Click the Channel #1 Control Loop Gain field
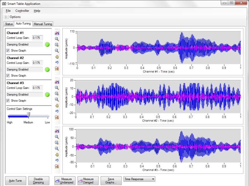The height and width of the screenshot is (186, 249). [38, 38]
